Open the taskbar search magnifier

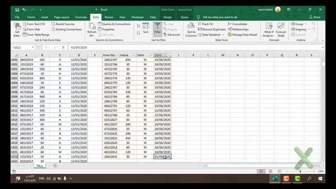point(309,178)
